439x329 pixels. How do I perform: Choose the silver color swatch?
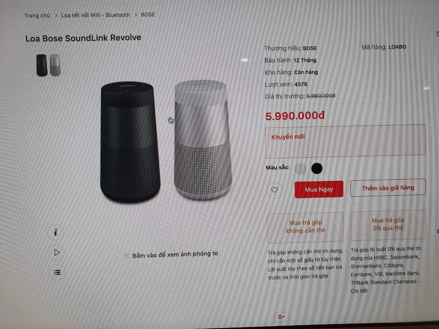(x=300, y=168)
